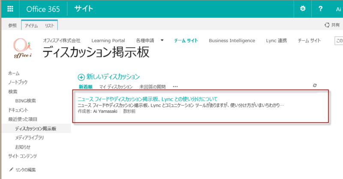
Task: Open Business Intelligence navigation link
Action: (x=232, y=40)
